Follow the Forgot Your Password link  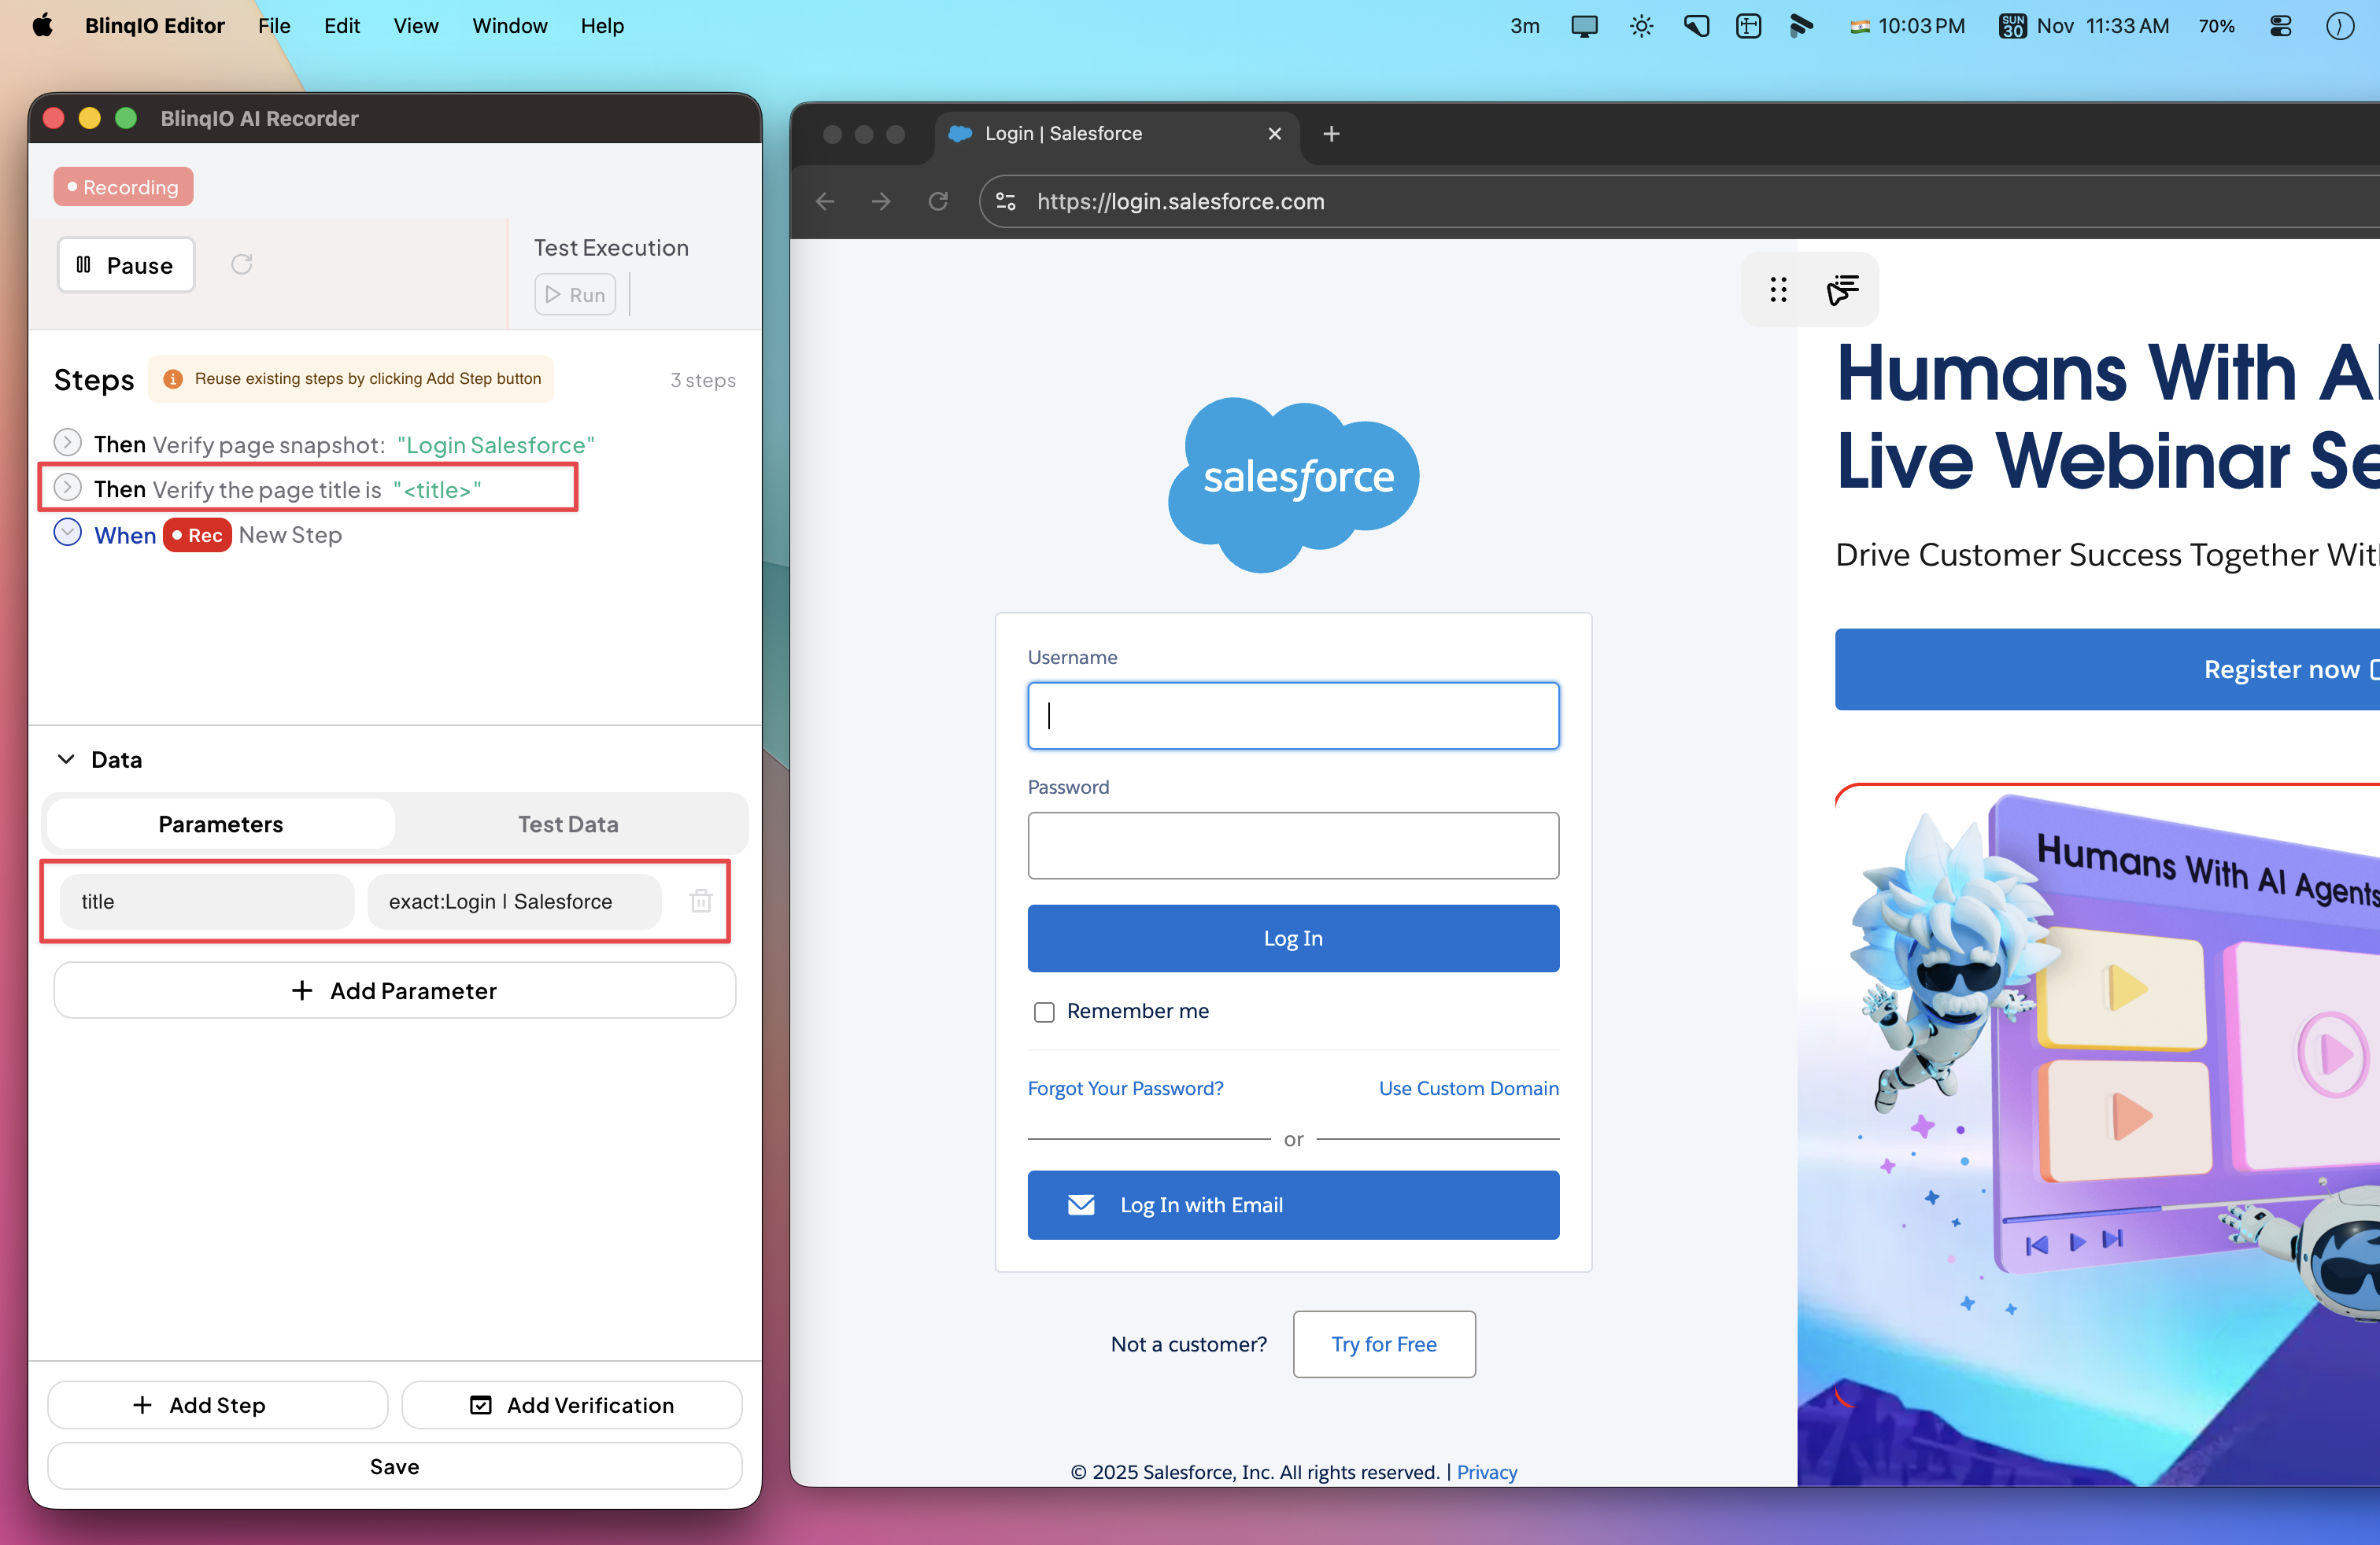(1125, 1088)
